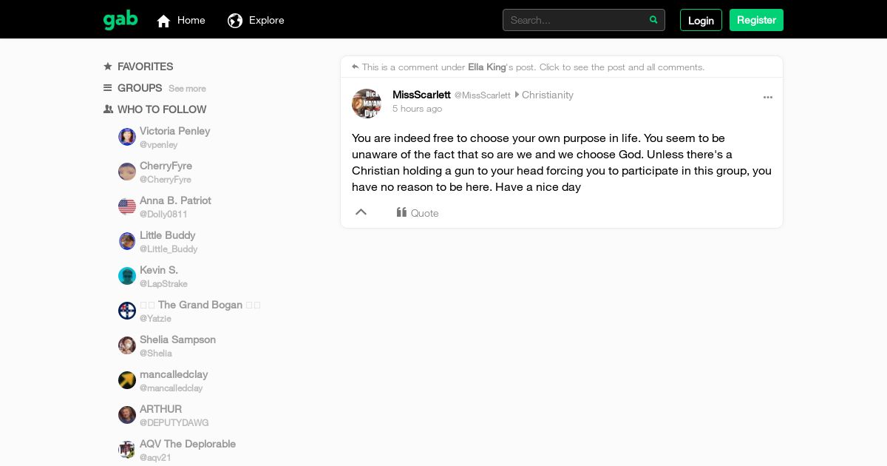Image resolution: width=887 pixels, height=466 pixels.
Task: Open the gab logo homepage
Action: [x=120, y=20]
